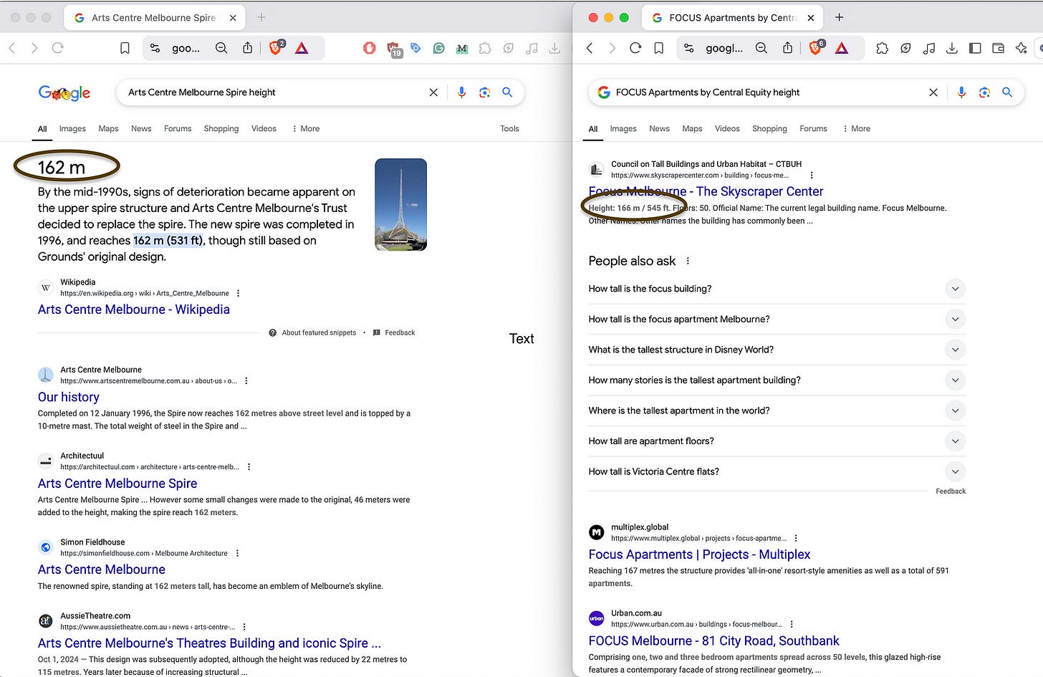Open Tools in the Arts Centre results
The width and height of the screenshot is (1043, 677).
click(509, 128)
